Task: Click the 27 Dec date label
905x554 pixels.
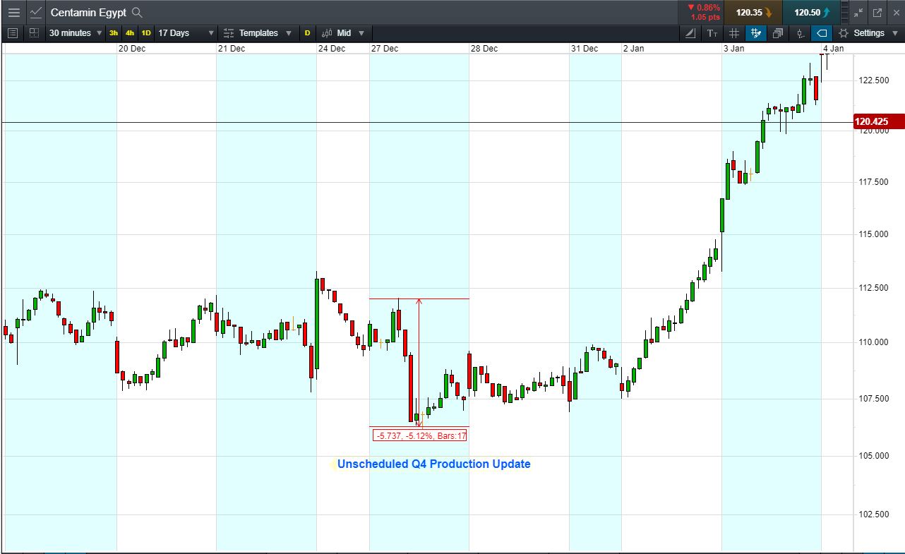Action: click(x=385, y=49)
